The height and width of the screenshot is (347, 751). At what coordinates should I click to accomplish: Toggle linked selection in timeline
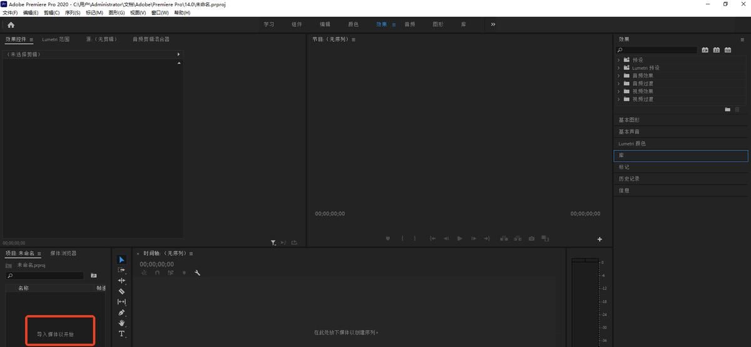coord(170,273)
